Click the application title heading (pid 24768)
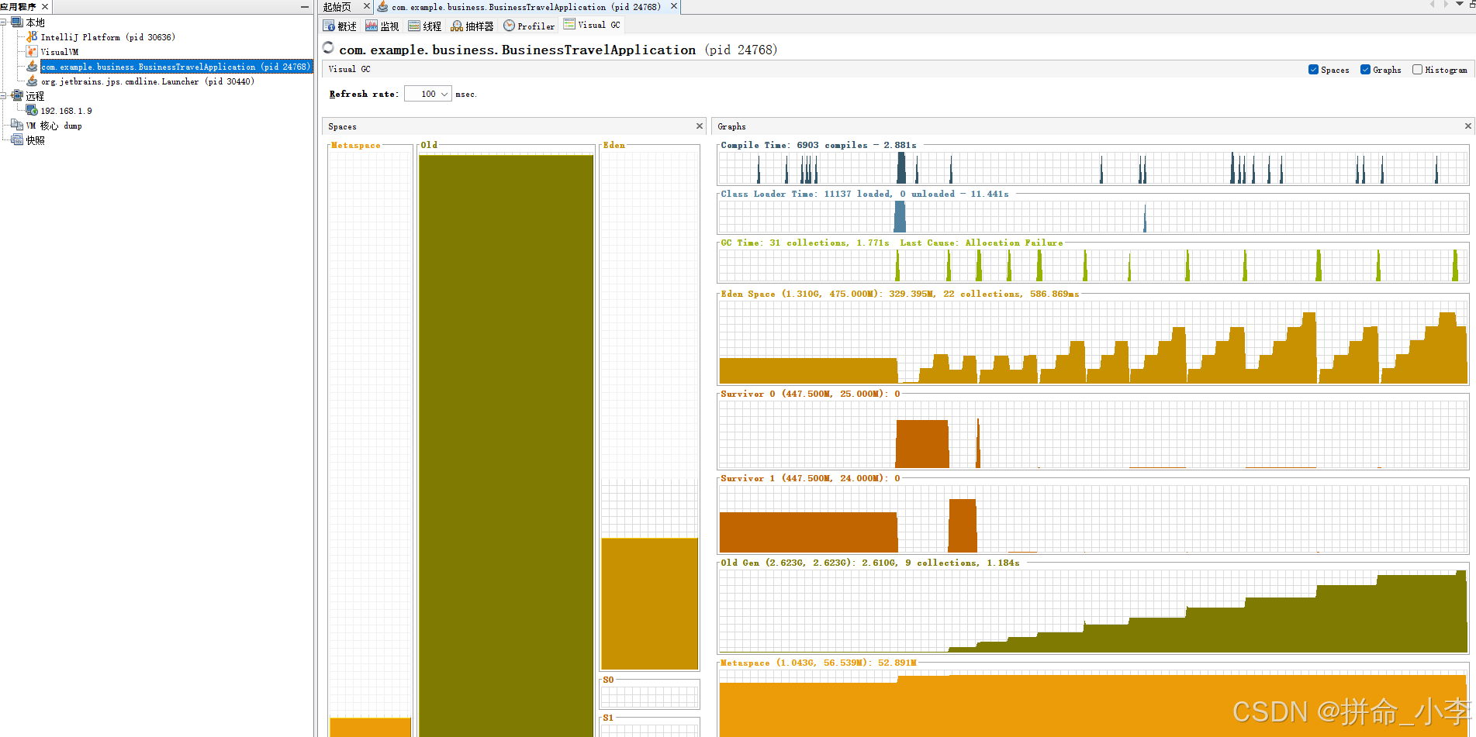Image resolution: width=1476 pixels, height=737 pixels. click(558, 50)
